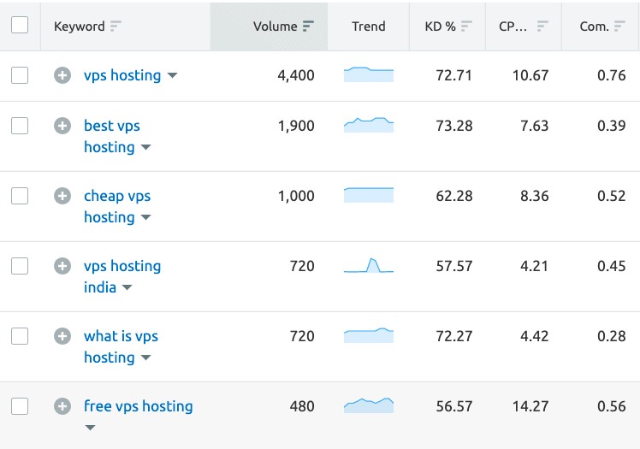Image resolution: width=640 pixels, height=449 pixels.
Task: Click the KD value 72.27
Action: click(453, 336)
